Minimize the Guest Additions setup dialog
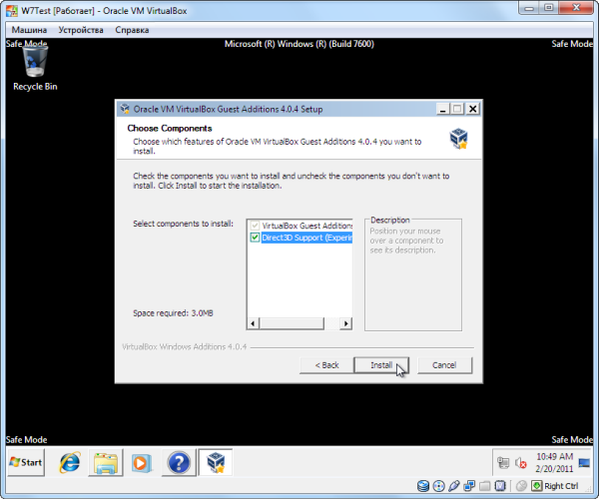Image resolution: width=599 pixels, height=499 pixels. tap(443, 109)
